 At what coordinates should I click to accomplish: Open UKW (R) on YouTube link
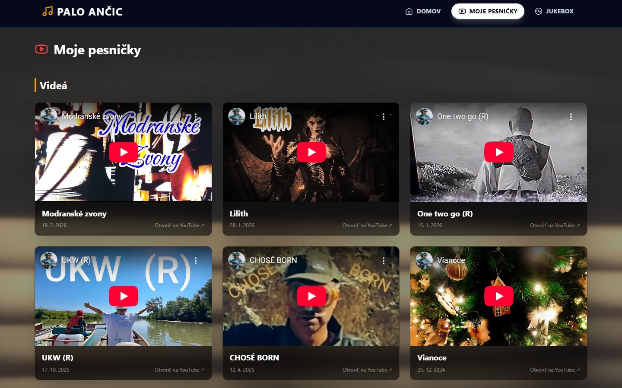click(179, 370)
